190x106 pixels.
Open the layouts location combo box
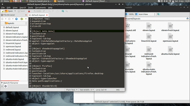tap(14, 23)
